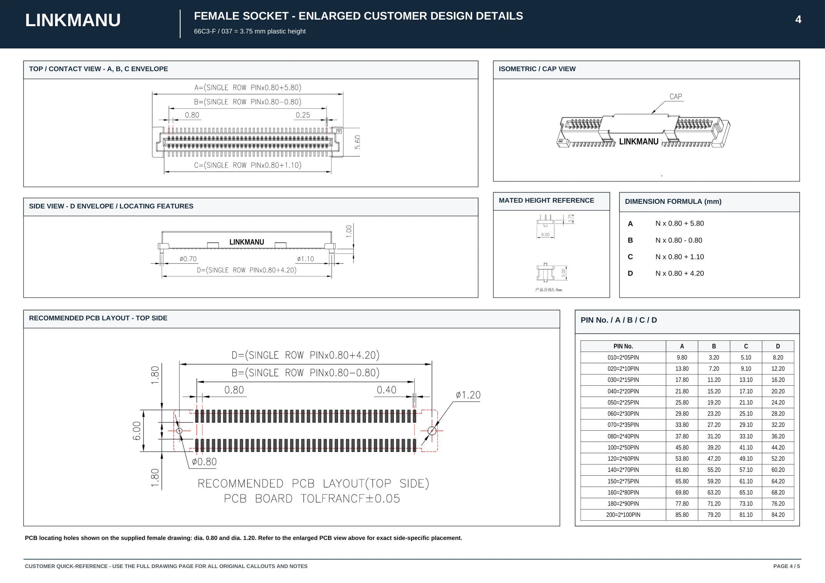Click the 5.00 mated height drawing
The image size is (825, 583).
[x=552, y=273]
